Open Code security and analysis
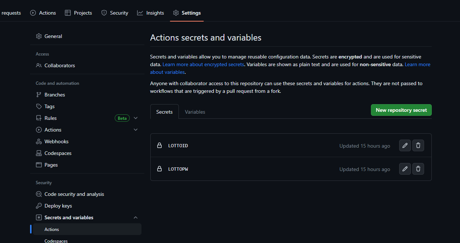This screenshot has width=460, height=243. [74, 194]
